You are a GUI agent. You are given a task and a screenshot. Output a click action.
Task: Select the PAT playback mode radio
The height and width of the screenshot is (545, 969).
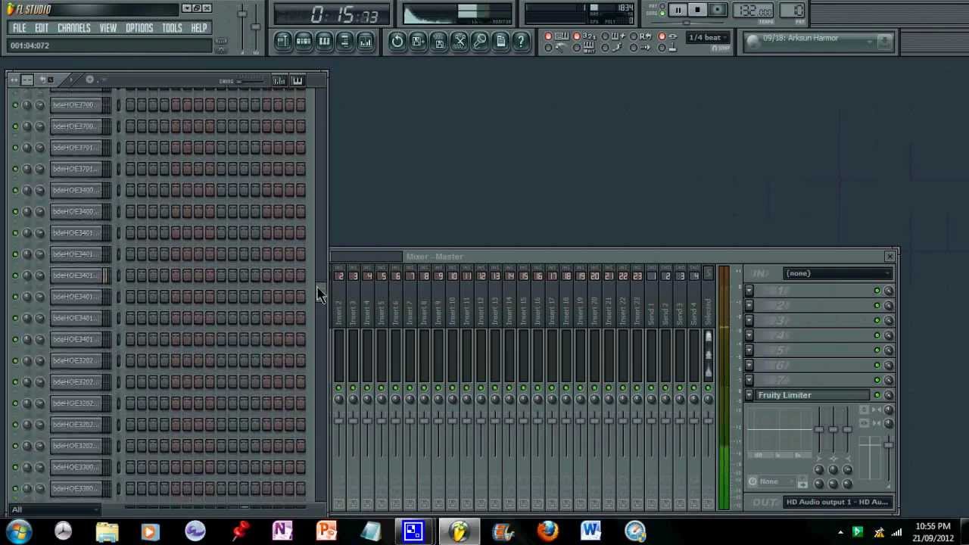662,7
